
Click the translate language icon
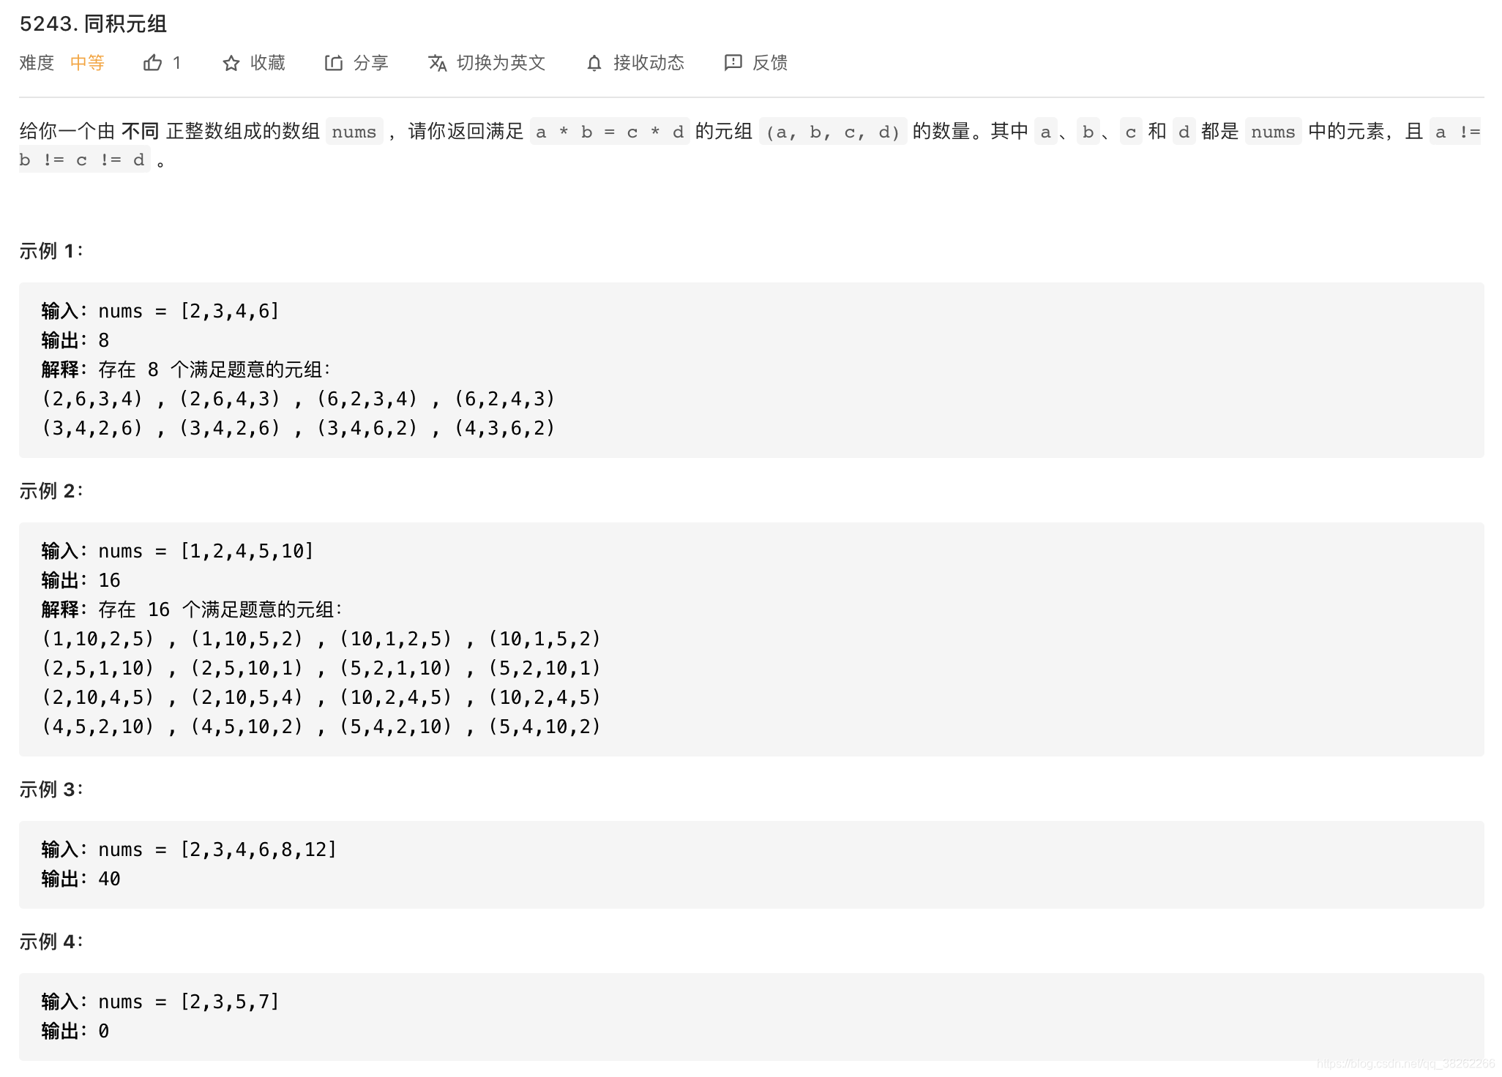click(x=437, y=63)
